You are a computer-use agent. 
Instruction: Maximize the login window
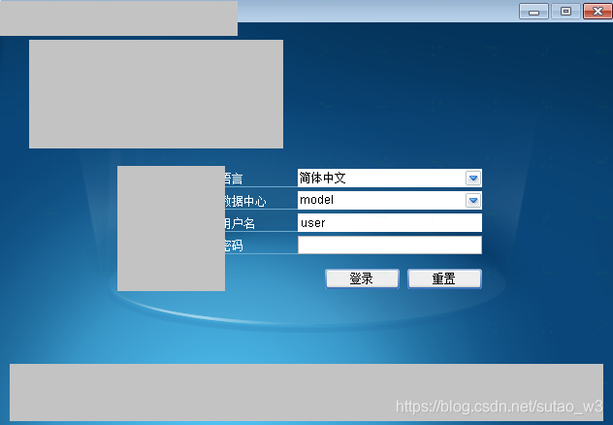tap(565, 11)
